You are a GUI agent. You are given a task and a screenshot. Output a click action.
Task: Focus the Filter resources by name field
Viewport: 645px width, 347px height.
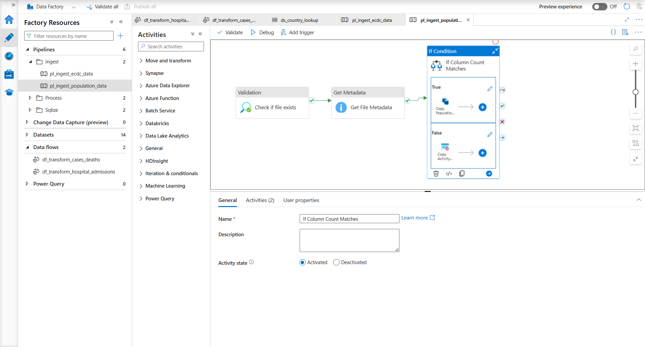69,36
